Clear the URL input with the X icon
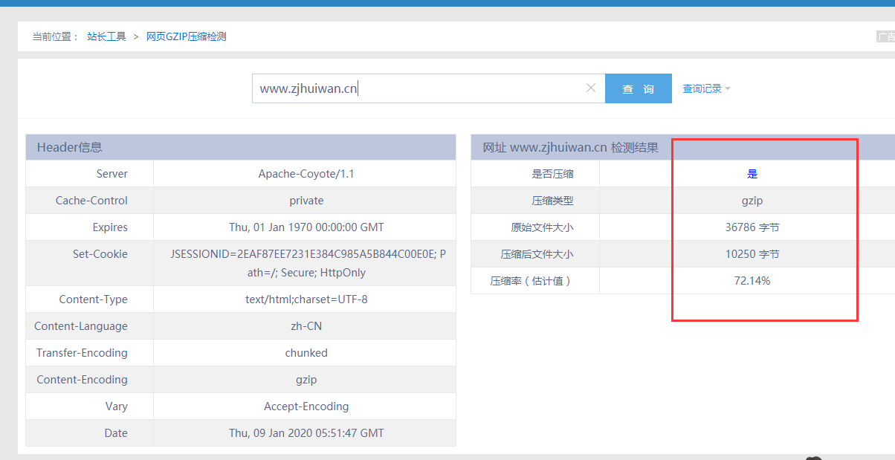 [x=591, y=88]
